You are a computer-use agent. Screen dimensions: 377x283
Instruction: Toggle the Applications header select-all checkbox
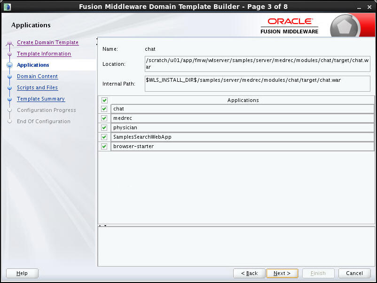(104, 100)
